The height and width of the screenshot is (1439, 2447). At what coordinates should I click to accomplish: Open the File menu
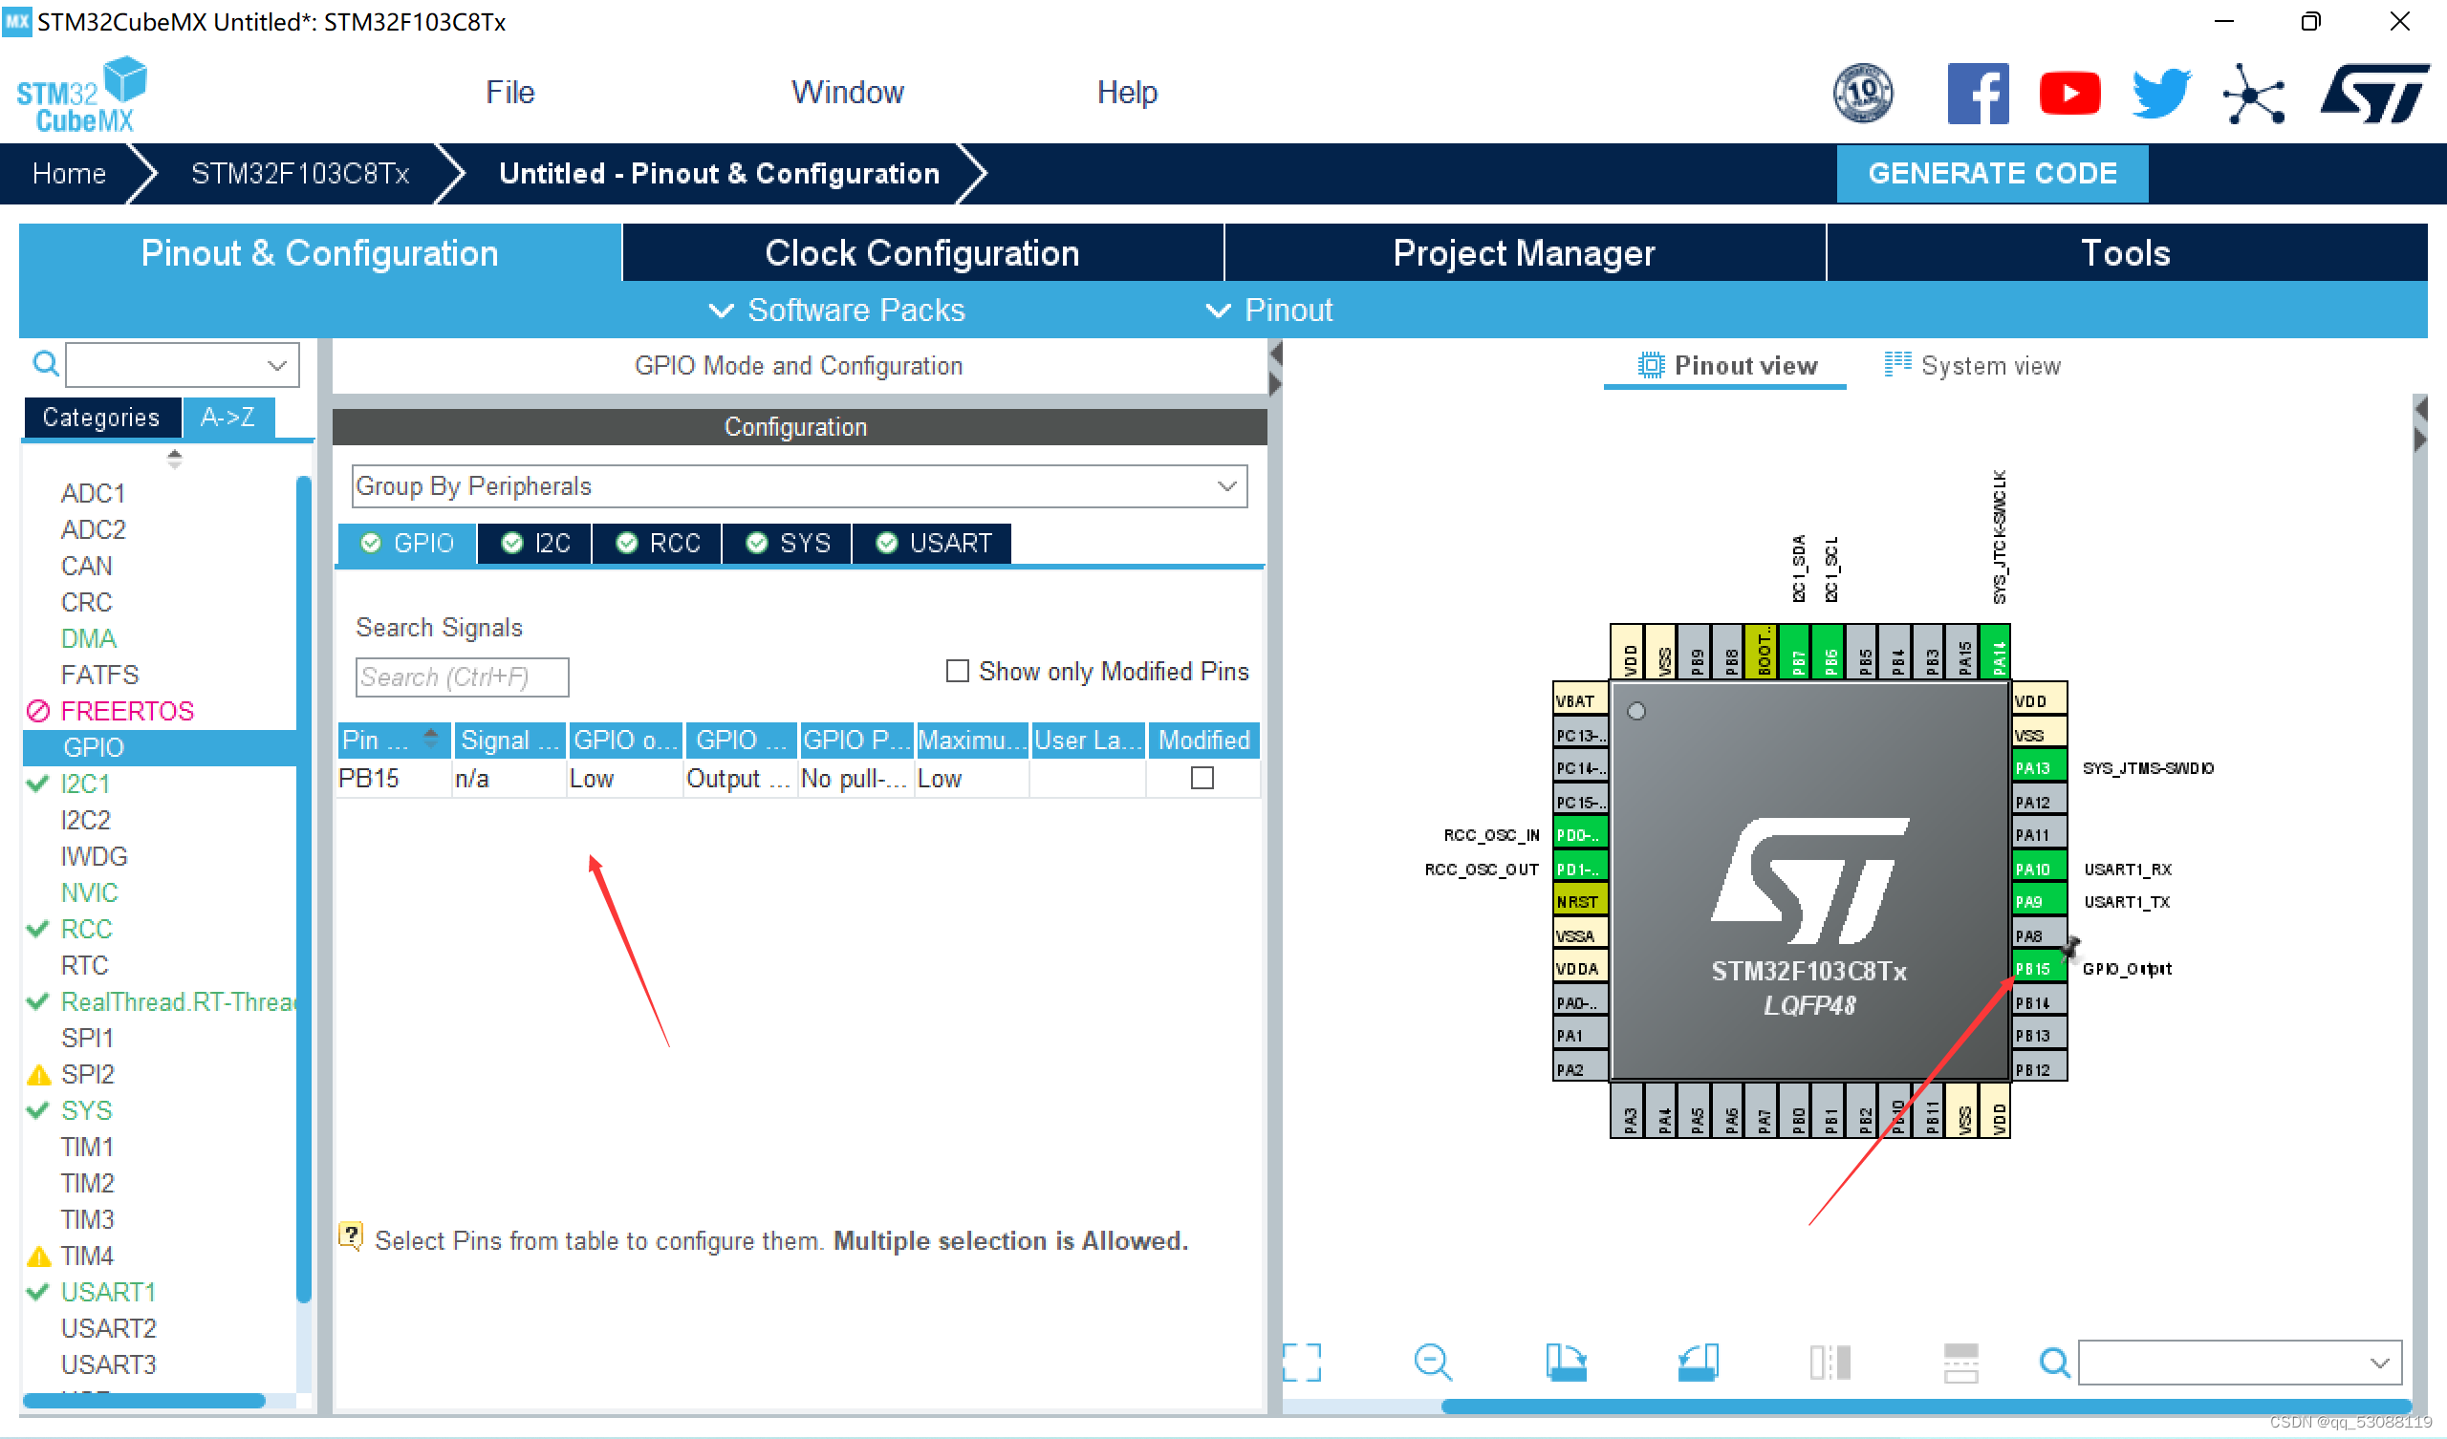tap(509, 93)
